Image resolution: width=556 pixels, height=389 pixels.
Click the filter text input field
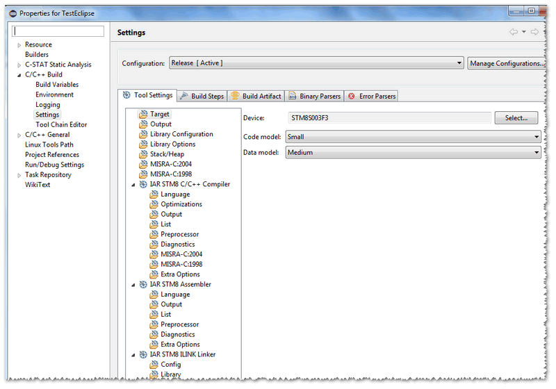coord(58,31)
